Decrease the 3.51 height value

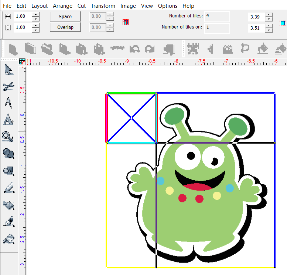coord(269,30)
